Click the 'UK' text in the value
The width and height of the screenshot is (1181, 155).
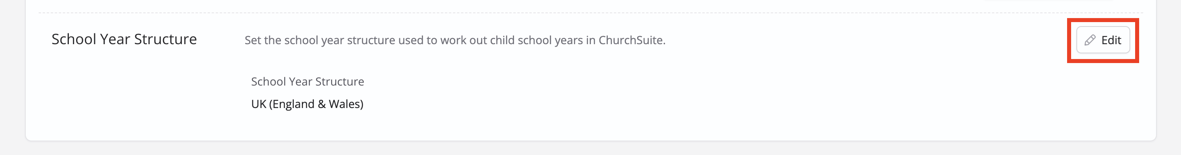click(258, 104)
